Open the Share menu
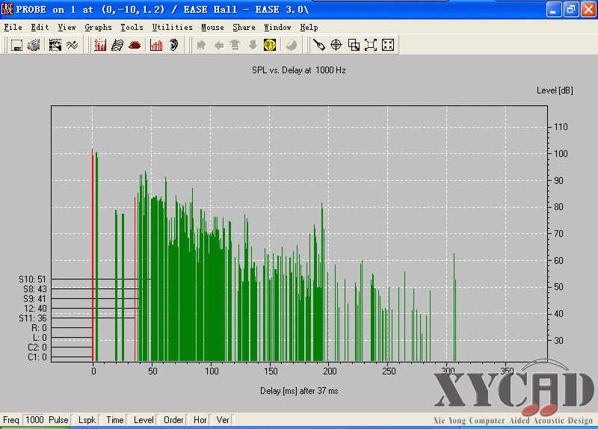 coord(244,28)
